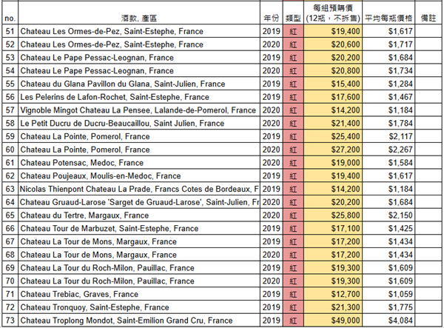Select Chateau Potensac, Medoc cell
The height and width of the screenshot is (328, 444).
pyautogui.click(x=139, y=163)
